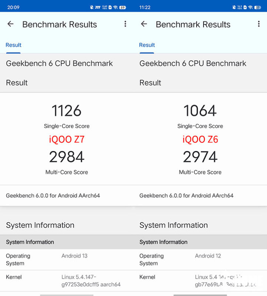Viewport: 267px width, 296px height.
Task: Tap the back arrow on iQOO Z6 screen
Action: coord(144,24)
